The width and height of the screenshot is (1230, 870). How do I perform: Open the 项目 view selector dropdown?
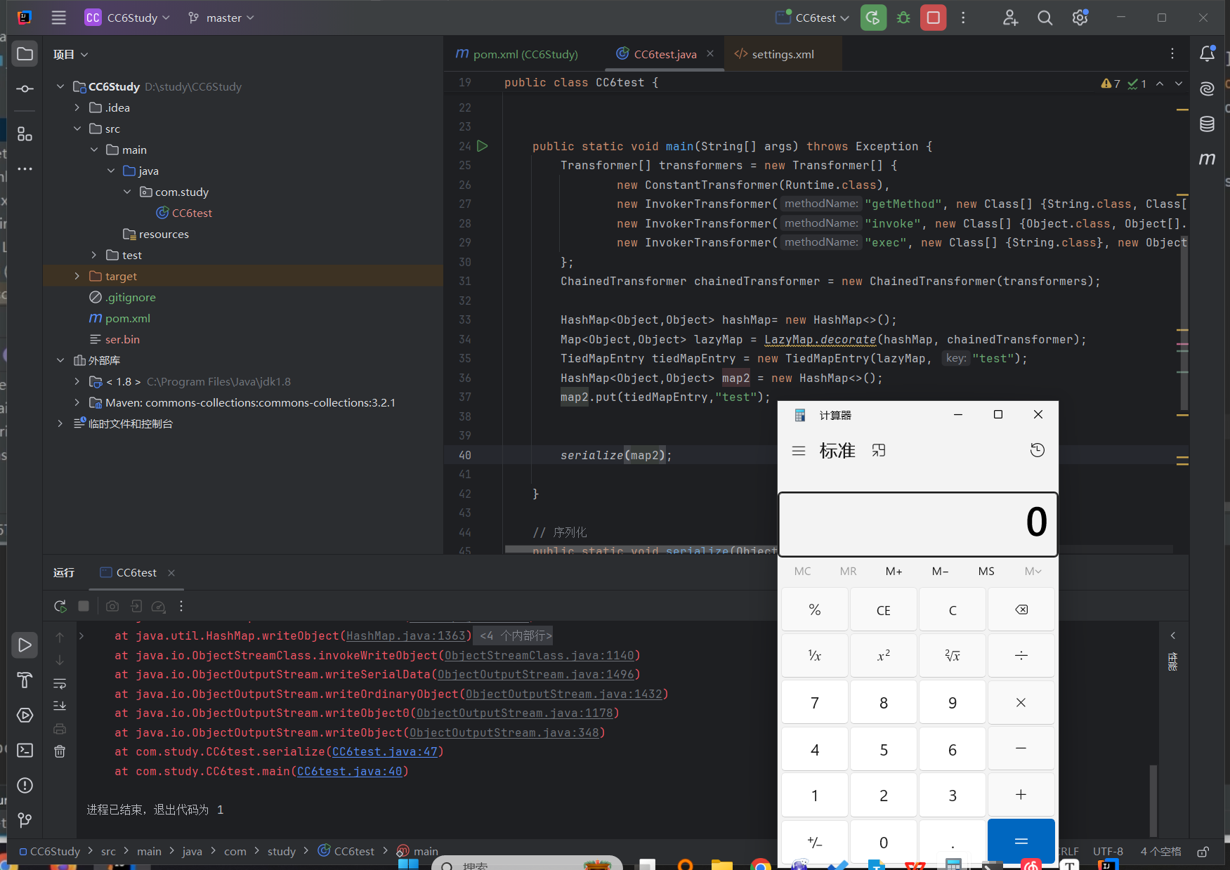(x=71, y=54)
